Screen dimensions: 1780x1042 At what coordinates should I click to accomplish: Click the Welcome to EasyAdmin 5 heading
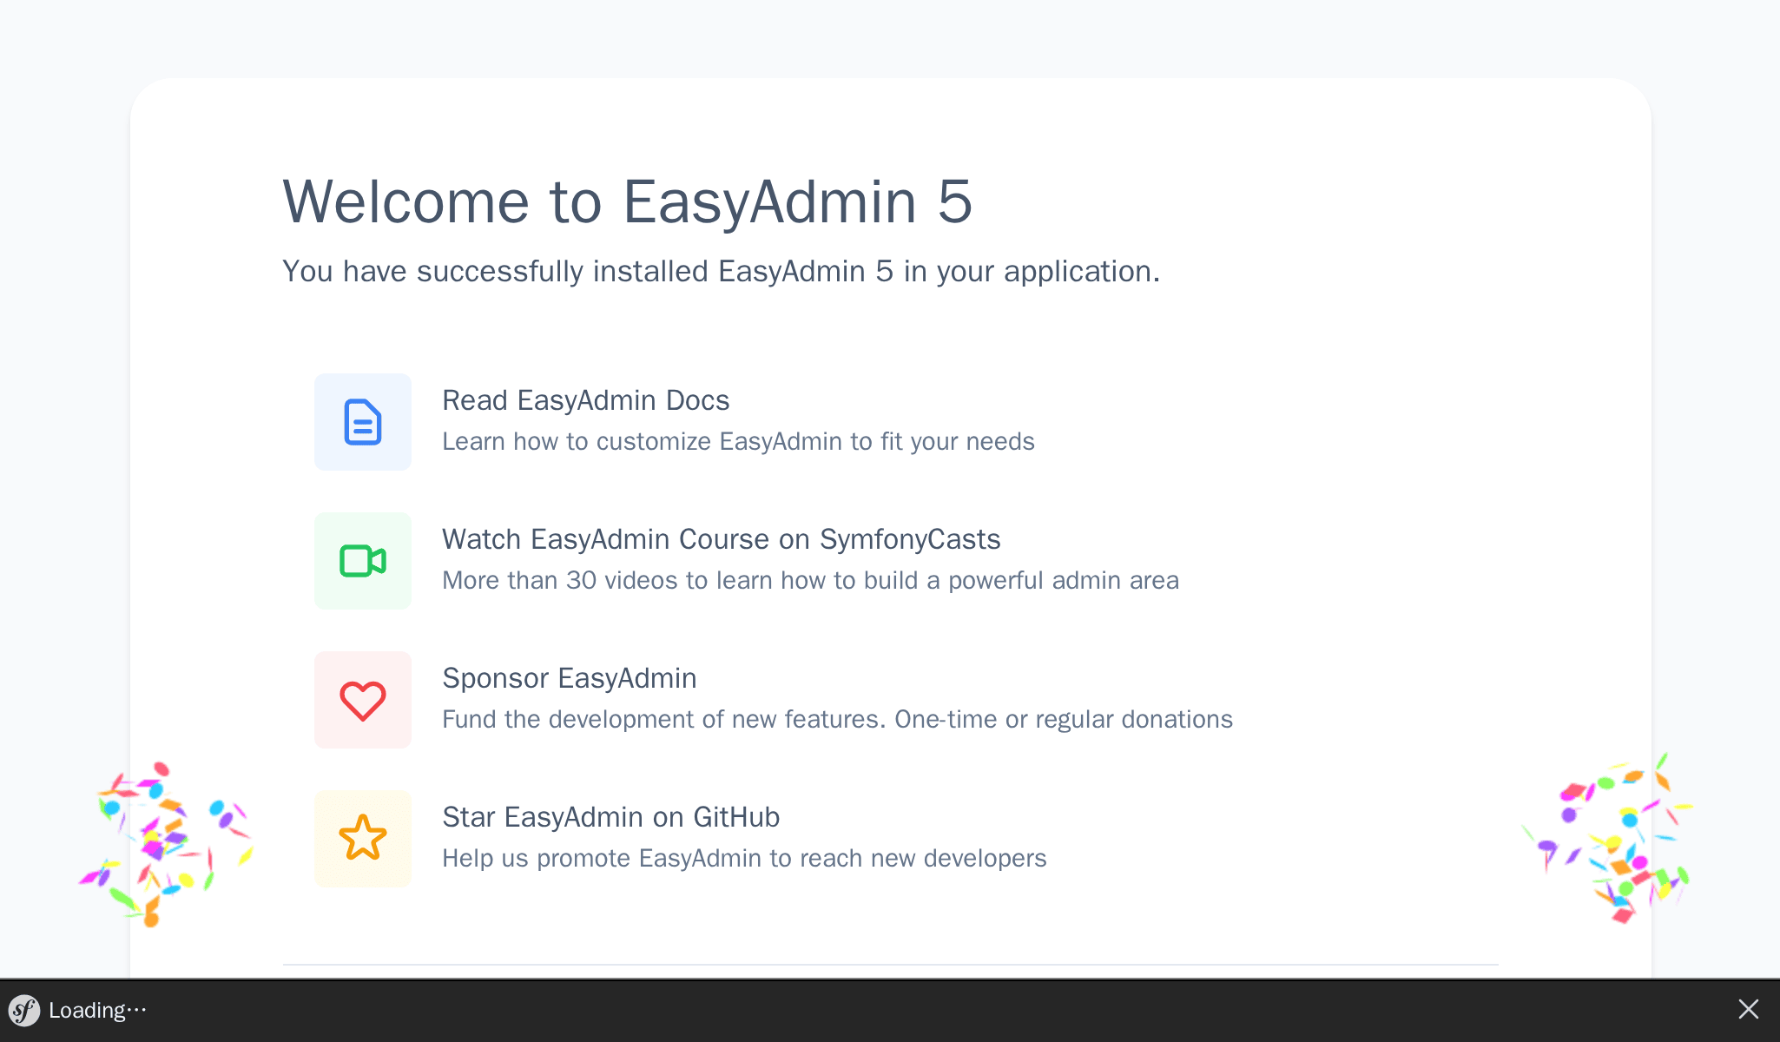[x=628, y=201]
